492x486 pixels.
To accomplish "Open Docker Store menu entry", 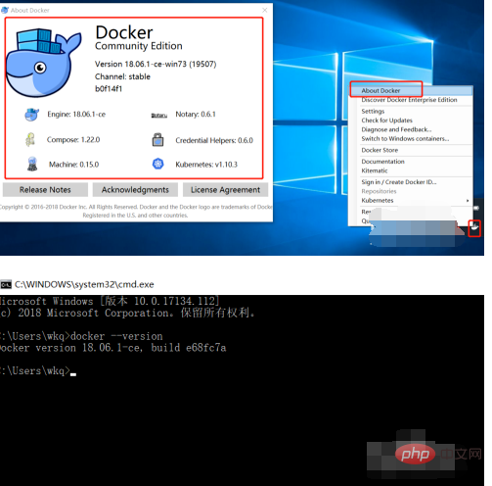I will coord(380,150).
